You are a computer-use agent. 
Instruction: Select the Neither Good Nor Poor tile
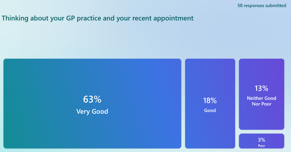pos(262,94)
